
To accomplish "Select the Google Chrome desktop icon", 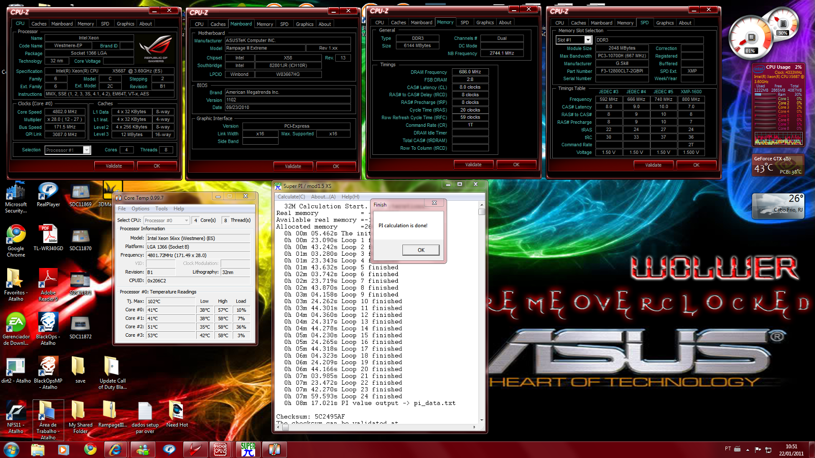I will pos(16,241).
